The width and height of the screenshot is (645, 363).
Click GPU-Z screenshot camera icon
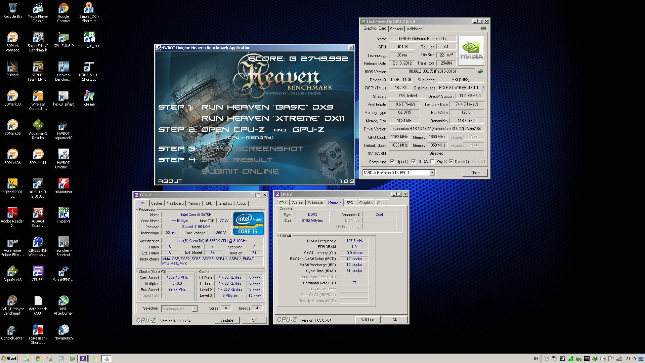[483, 28]
